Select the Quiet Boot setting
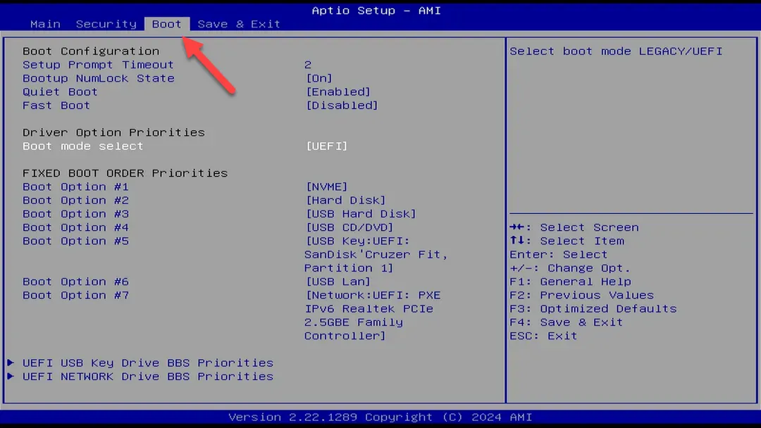This screenshot has height=428, width=761. pyautogui.click(x=60, y=92)
